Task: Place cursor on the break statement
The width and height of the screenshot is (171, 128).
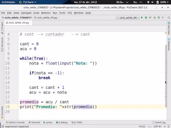Action: pyautogui.click(x=44, y=78)
